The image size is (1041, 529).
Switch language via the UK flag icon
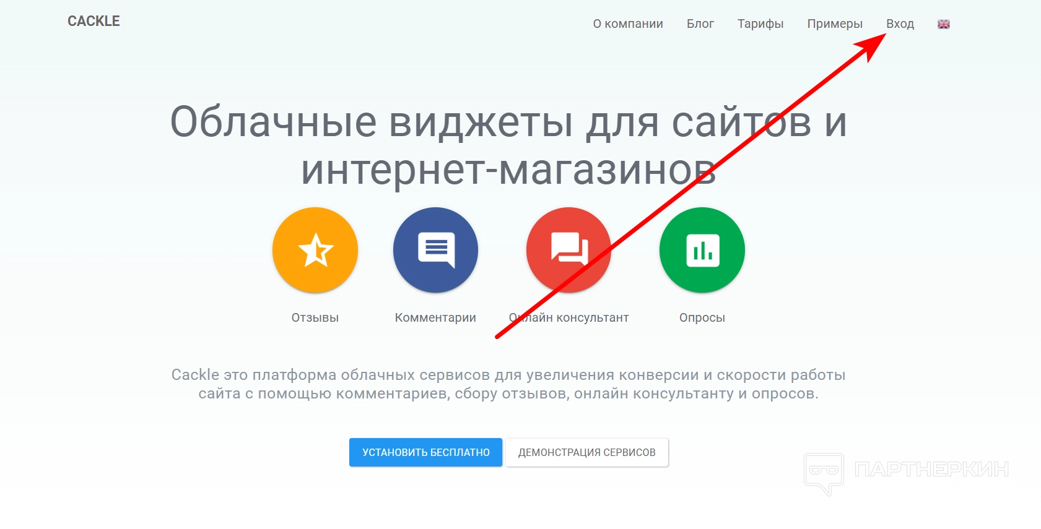coord(944,24)
